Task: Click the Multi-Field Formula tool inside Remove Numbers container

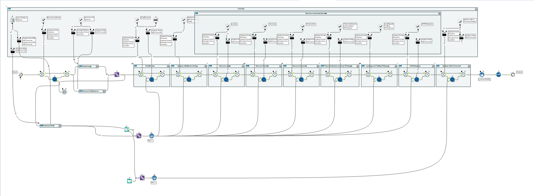Action: pyautogui.click(x=264, y=79)
